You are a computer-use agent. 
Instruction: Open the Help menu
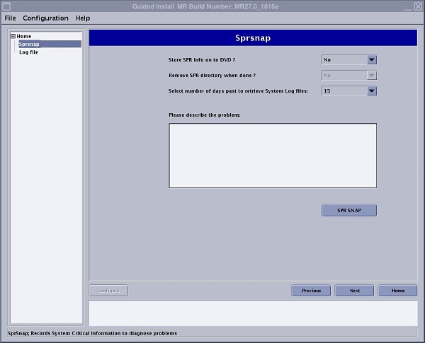83,18
